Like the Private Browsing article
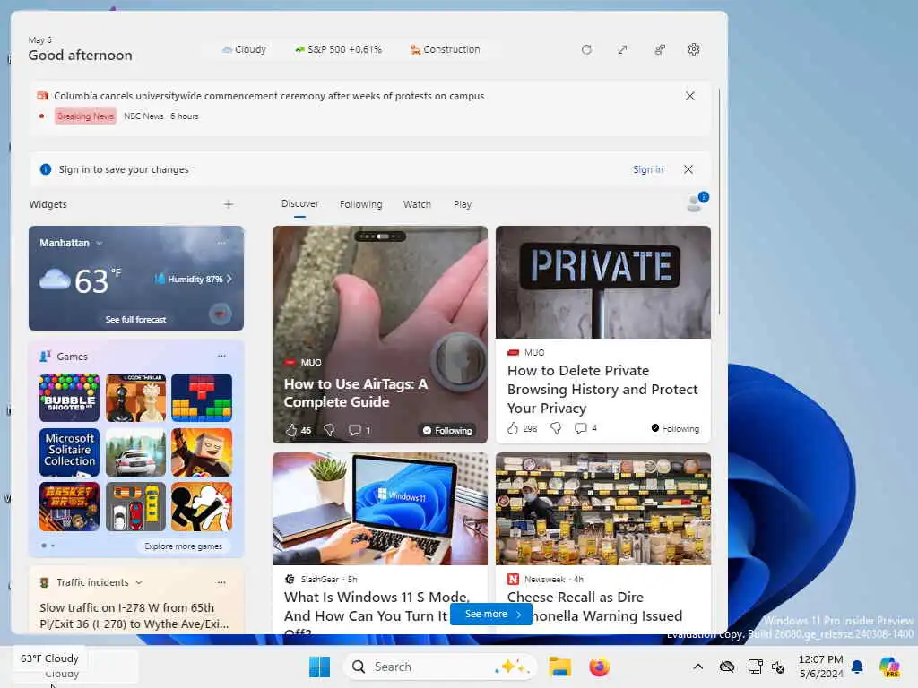The image size is (918, 688). (x=513, y=428)
